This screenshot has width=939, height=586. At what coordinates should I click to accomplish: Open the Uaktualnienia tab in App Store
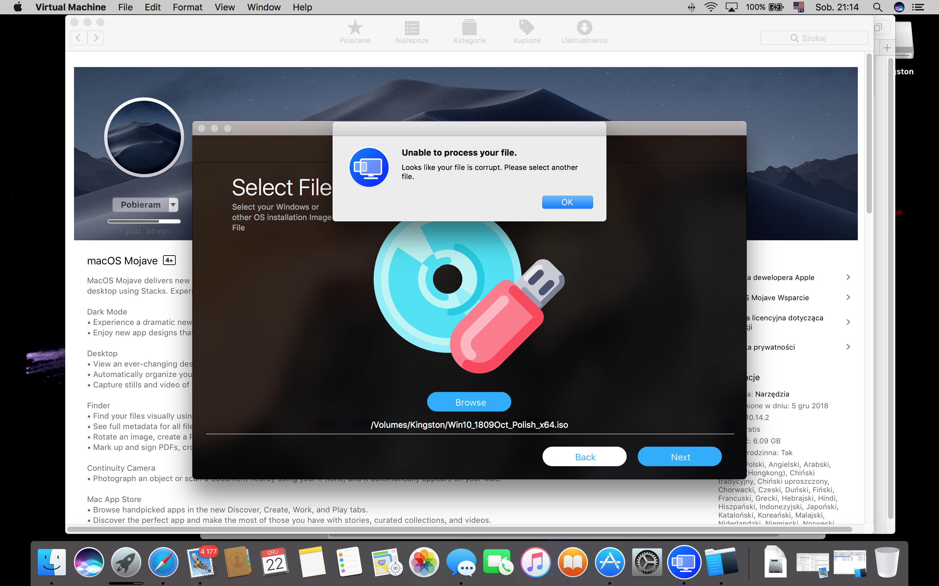[584, 32]
